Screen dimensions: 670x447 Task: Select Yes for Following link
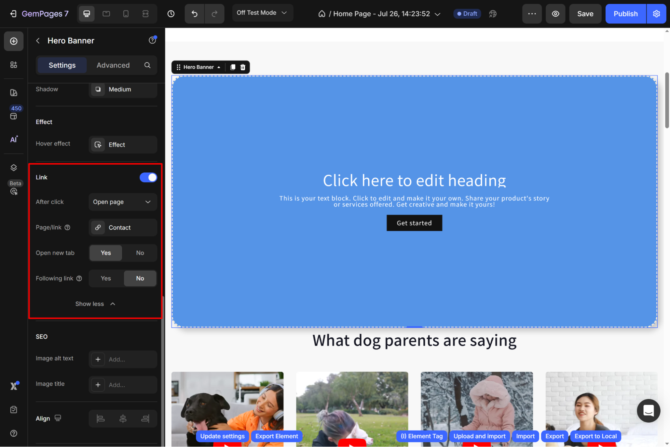106,278
